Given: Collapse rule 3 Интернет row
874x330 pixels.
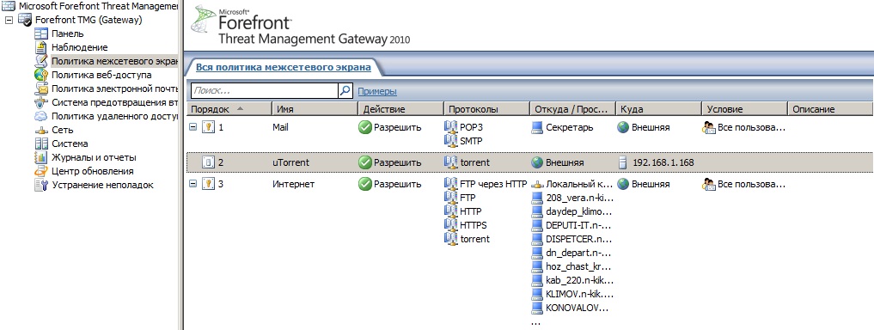Looking at the screenshot, I should point(193,183).
